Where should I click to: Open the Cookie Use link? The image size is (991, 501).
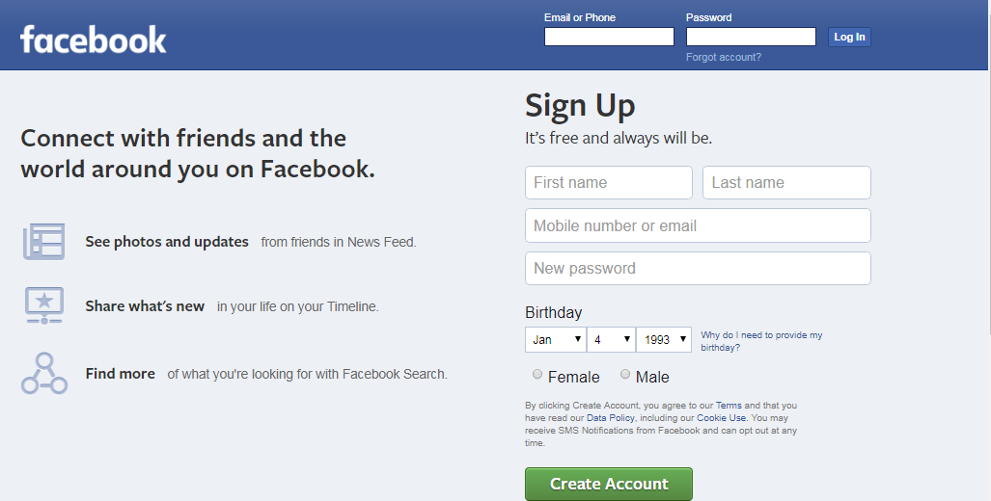721,418
